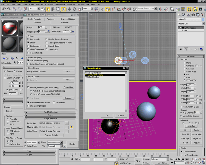Screen dimensions: 206x165
Task: Select mental ray Renderer in list
Action: coord(105,73)
